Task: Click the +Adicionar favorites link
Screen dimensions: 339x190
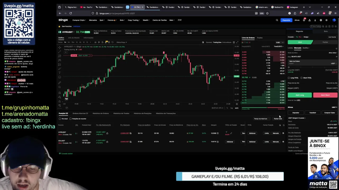Action: pyautogui.click(x=77, y=26)
